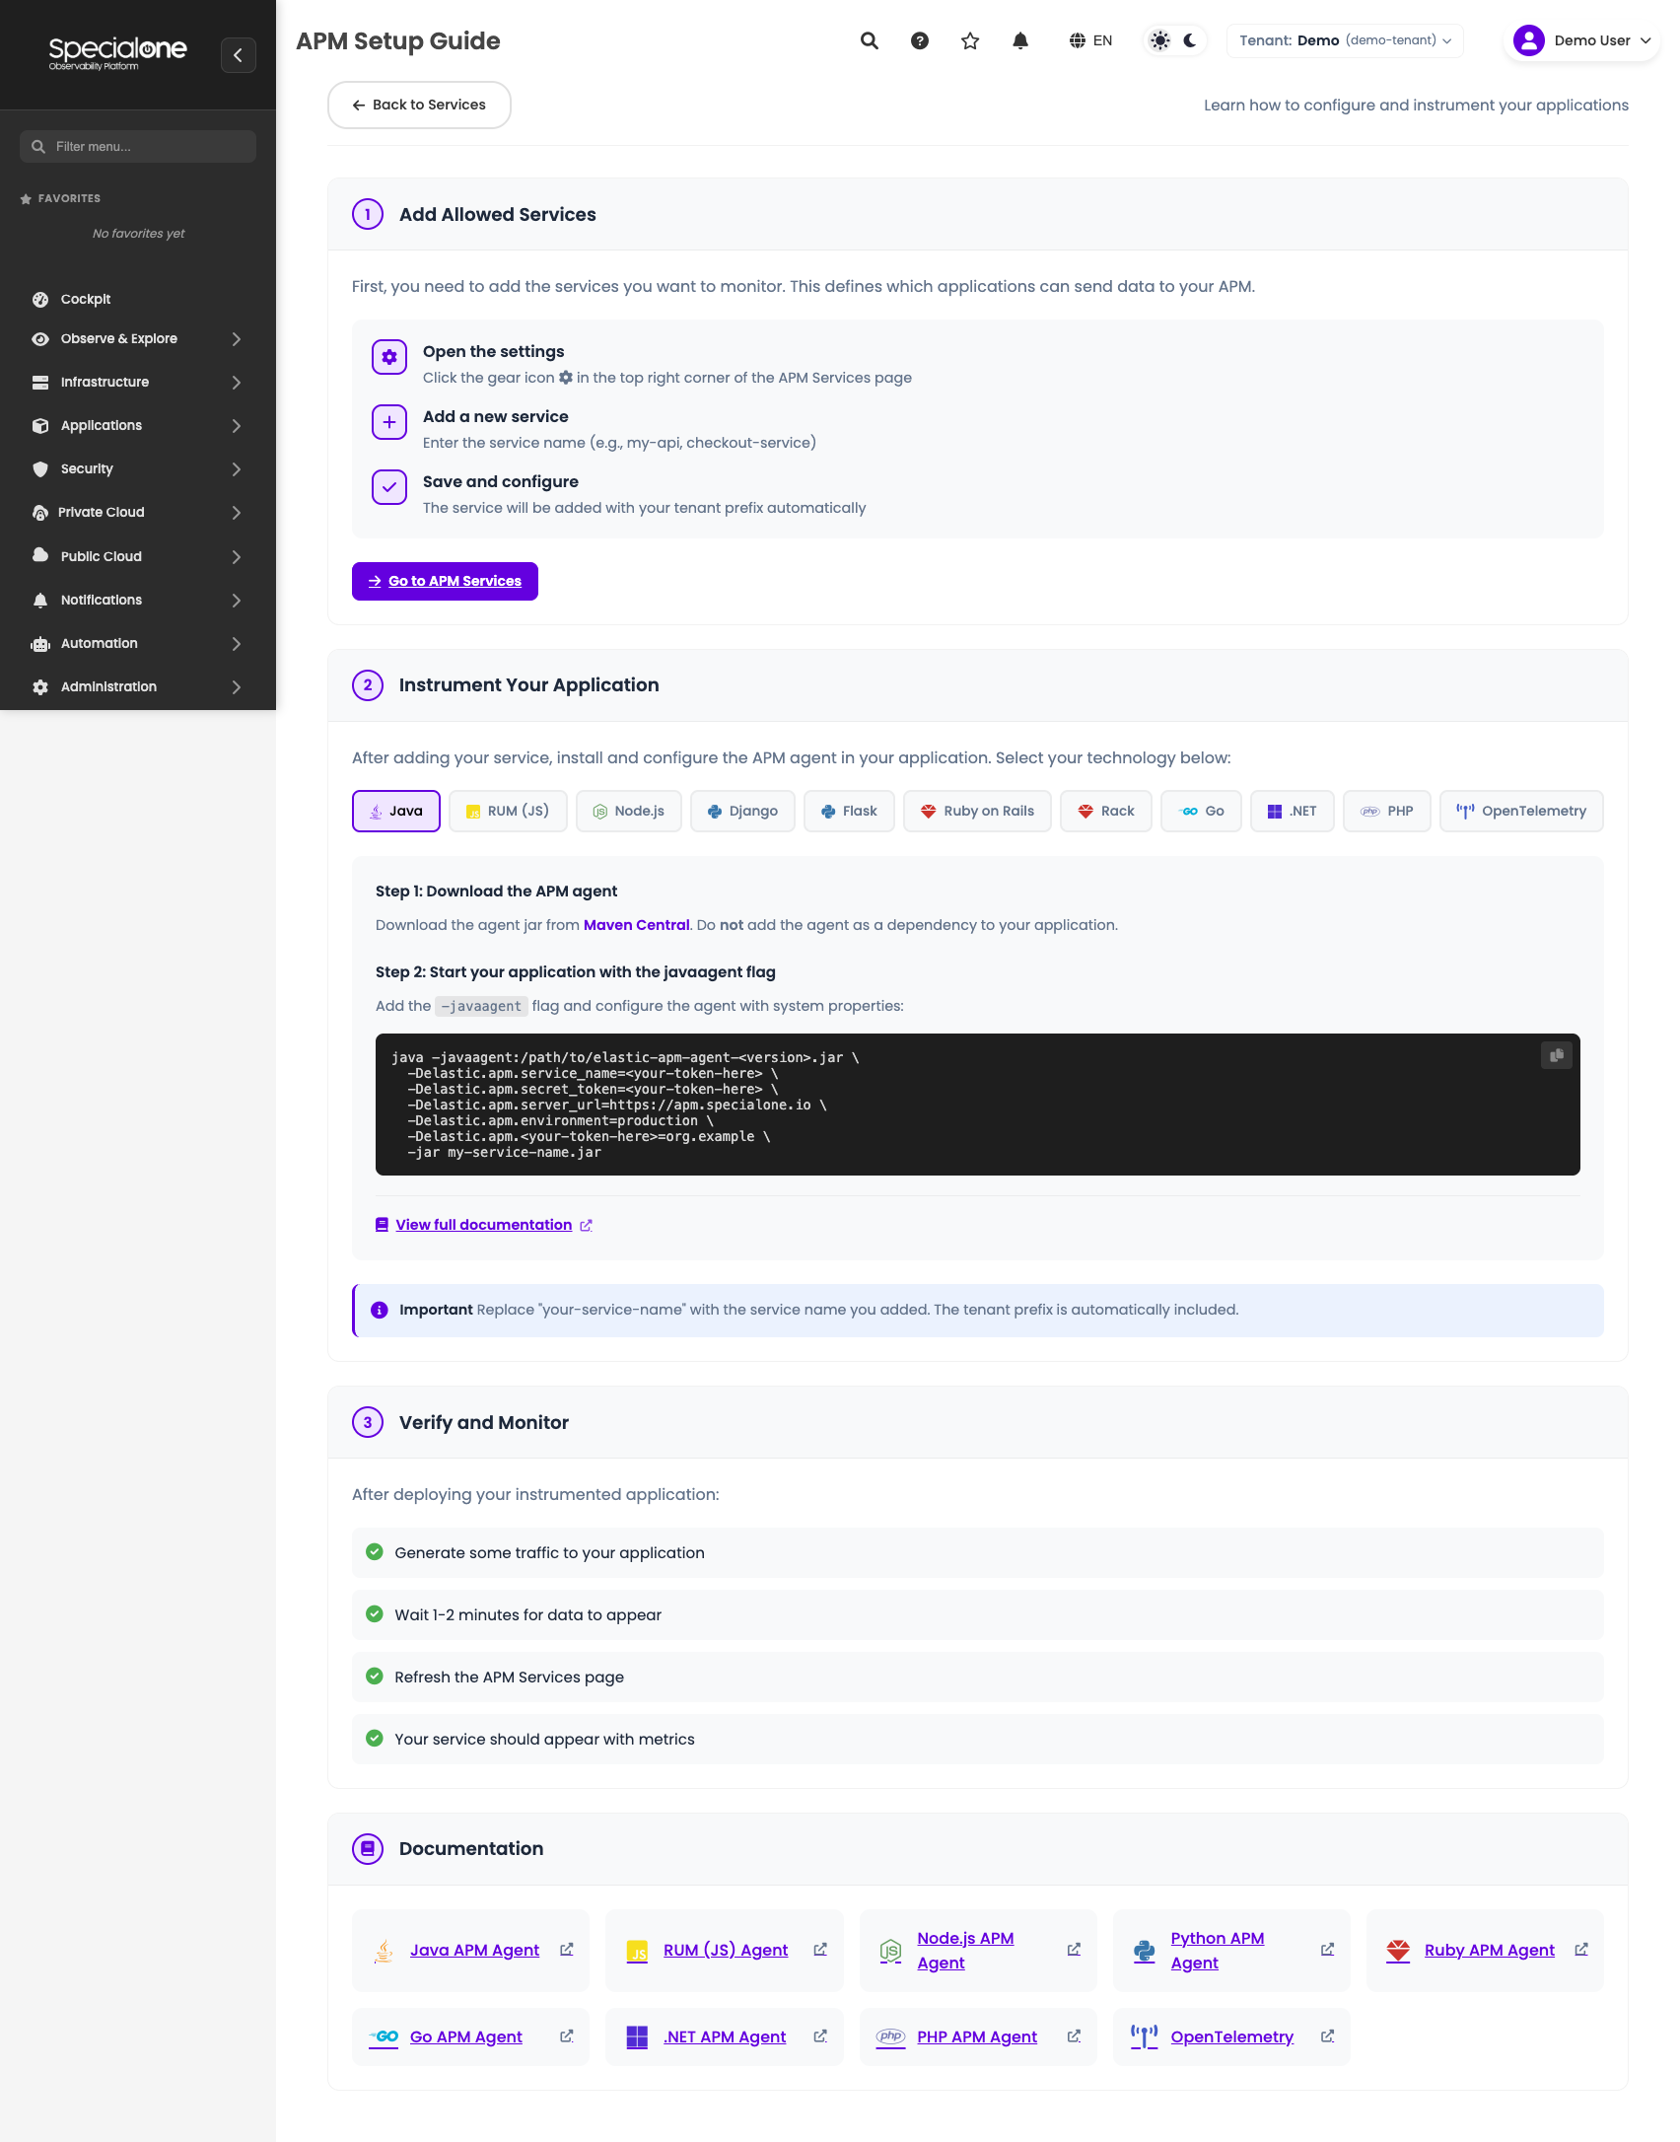Screen dimensions: 1680x2142
Task: Expand Notifications sidebar menu
Action: (x=138, y=600)
